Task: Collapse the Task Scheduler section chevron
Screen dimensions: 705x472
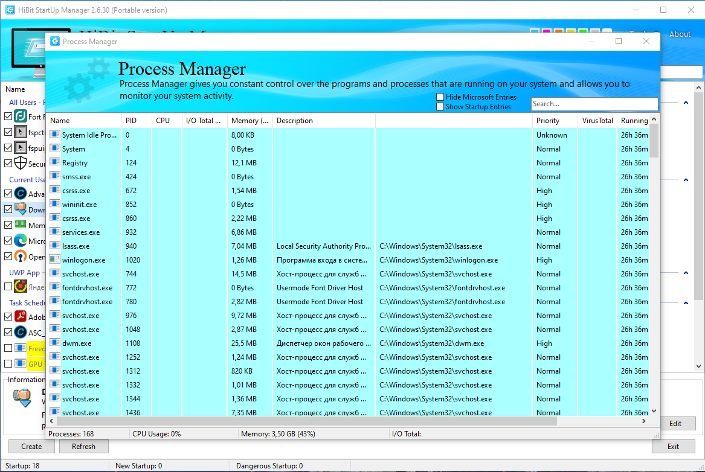Action: pos(686,302)
